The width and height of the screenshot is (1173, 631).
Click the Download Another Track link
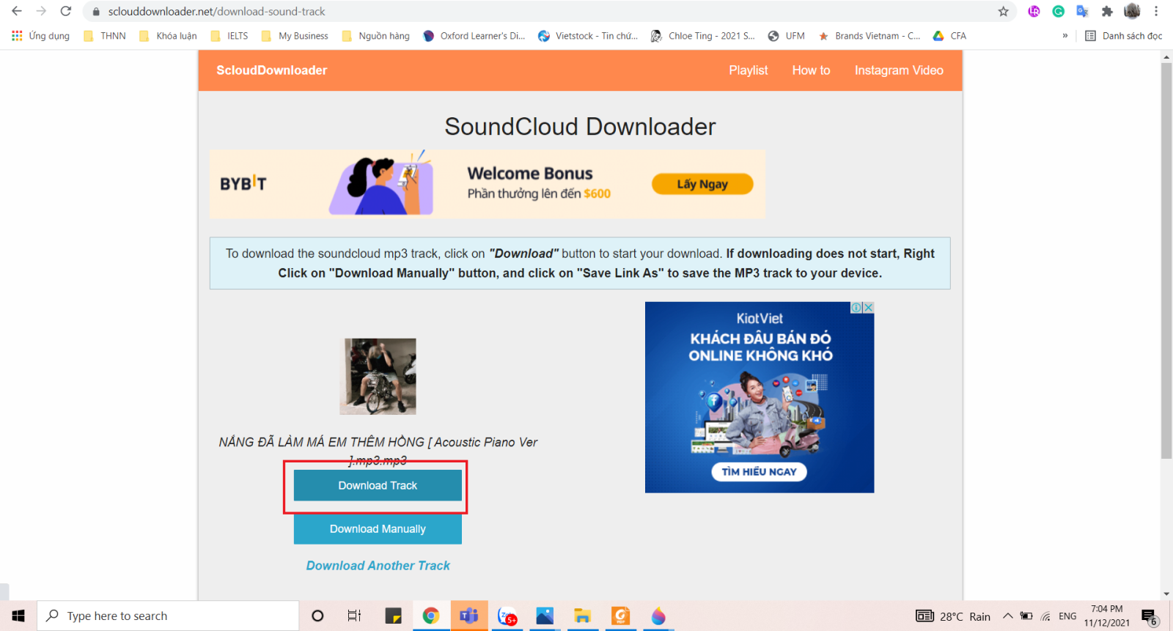pyautogui.click(x=378, y=566)
